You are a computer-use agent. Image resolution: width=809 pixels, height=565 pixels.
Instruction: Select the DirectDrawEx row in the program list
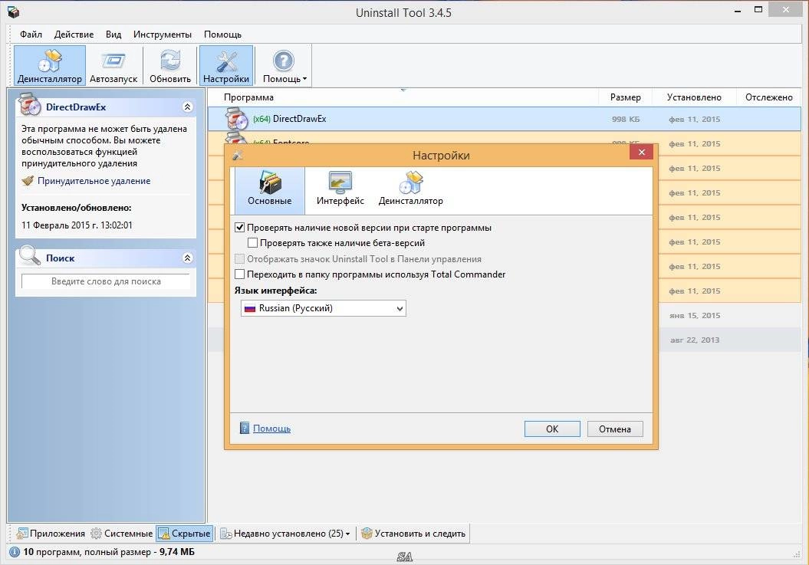click(x=504, y=119)
